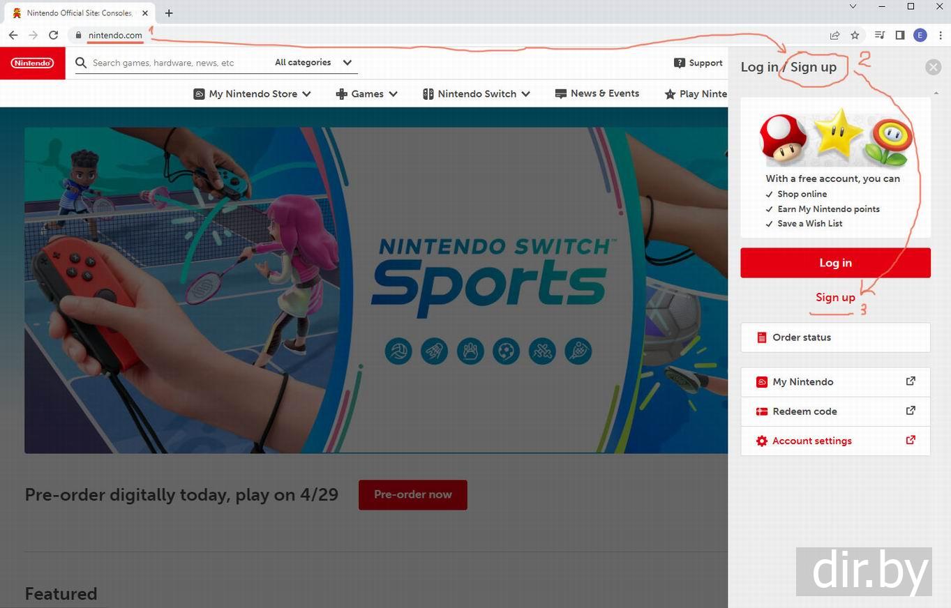Click the Pre-order now button

tap(413, 494)
